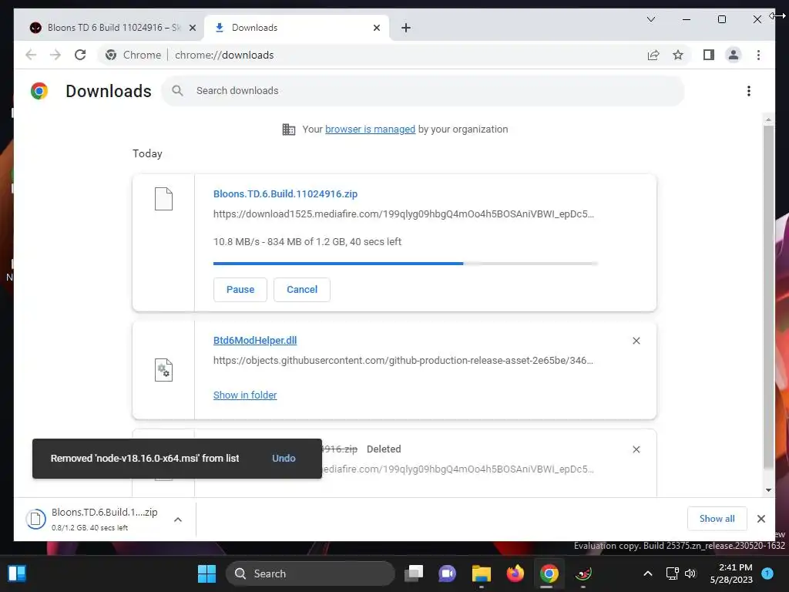Close the Downloads tab
Image resolution: width=789 pixels, height=592 pixels.
pos(376,28)
